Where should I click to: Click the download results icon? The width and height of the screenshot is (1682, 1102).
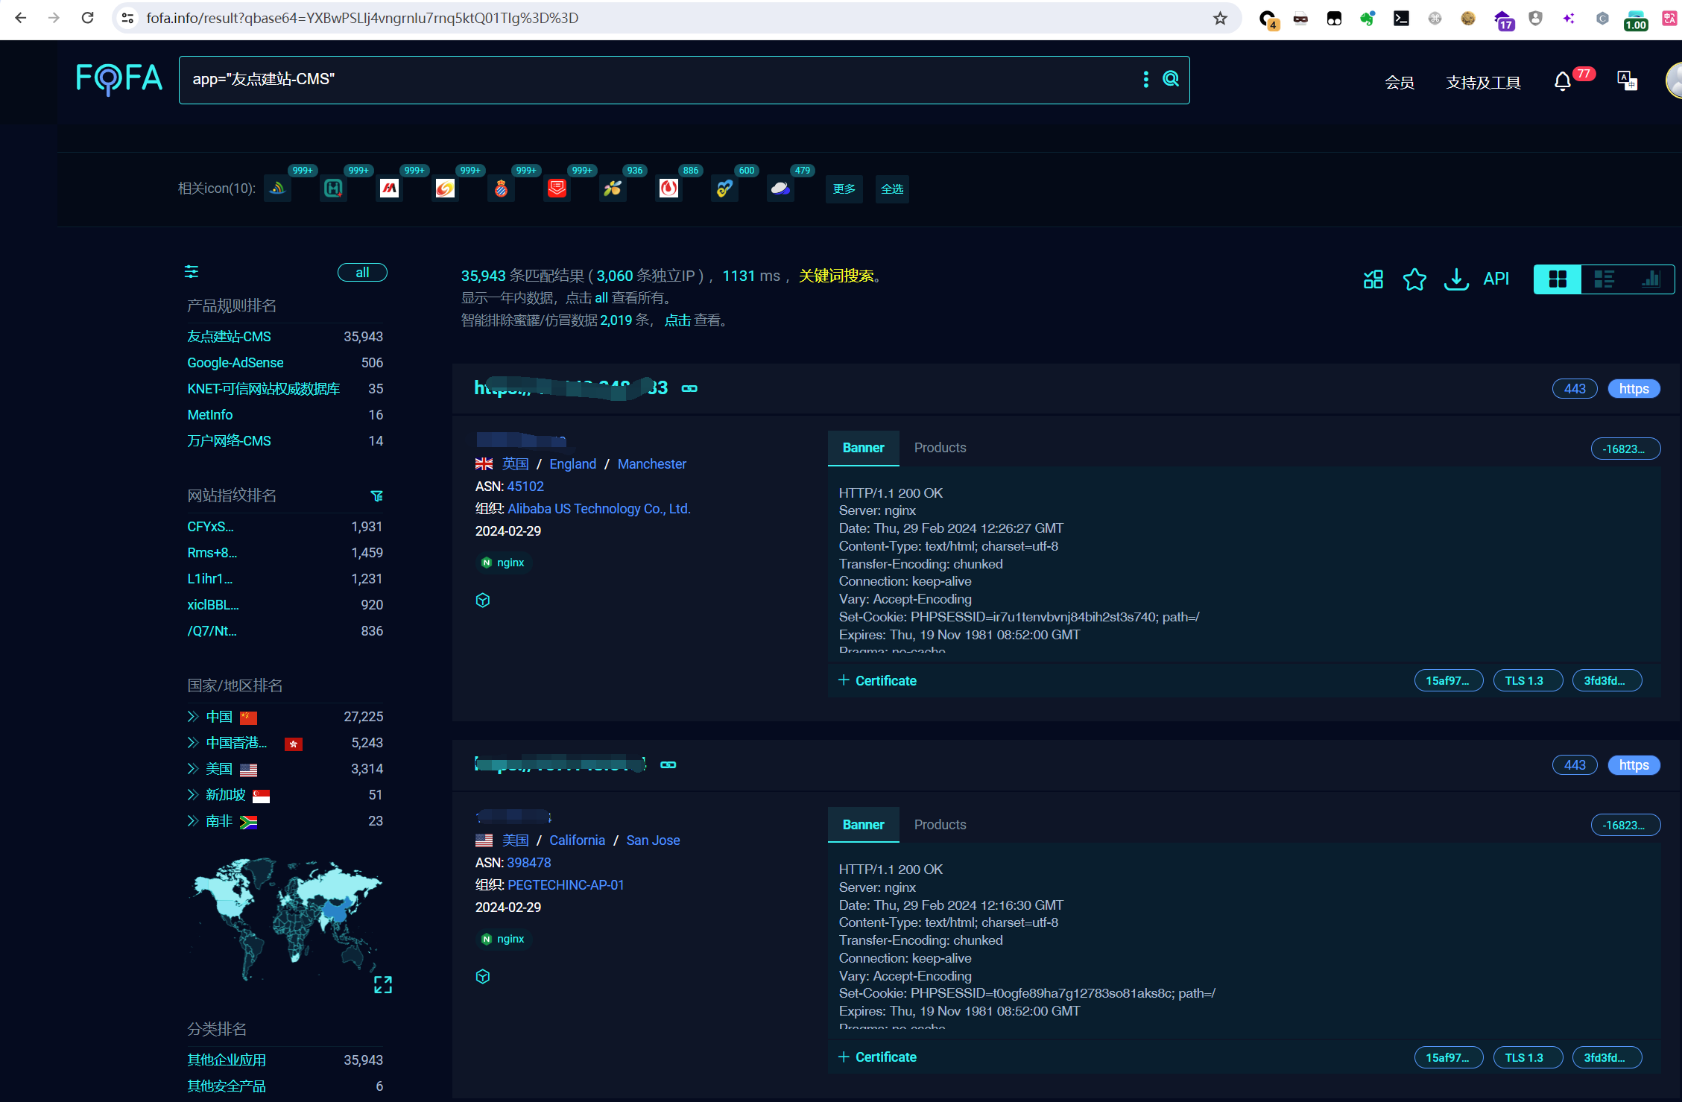click(1456, 279)
